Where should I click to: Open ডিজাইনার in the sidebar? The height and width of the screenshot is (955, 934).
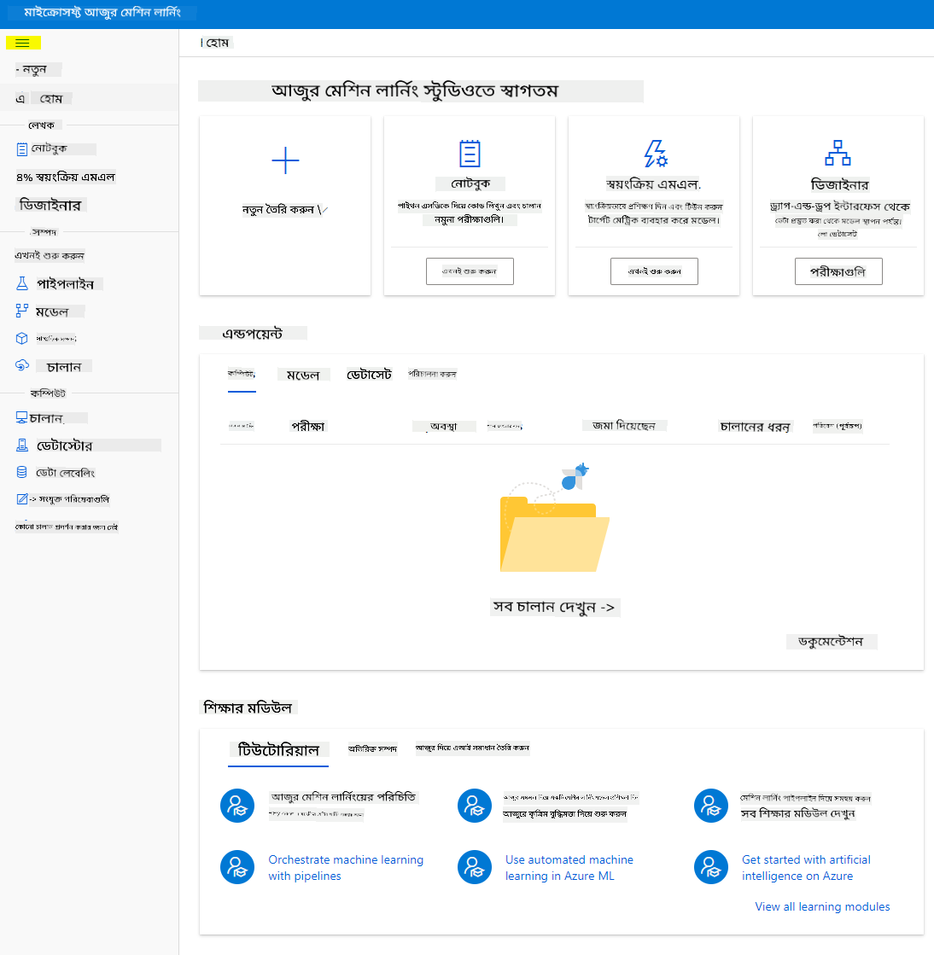tap(50, 205)
